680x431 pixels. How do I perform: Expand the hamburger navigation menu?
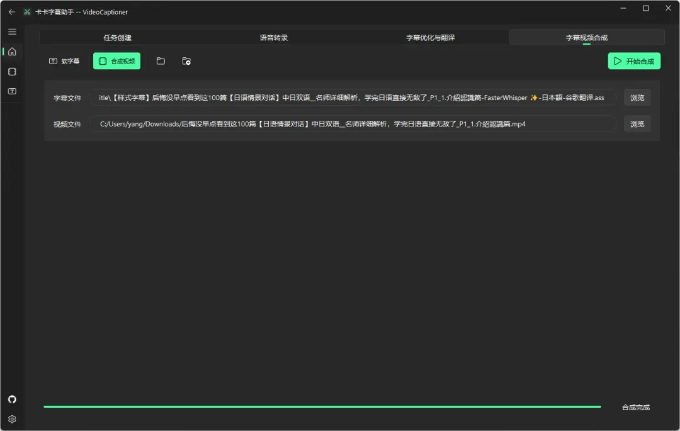[x=12, y=31]
